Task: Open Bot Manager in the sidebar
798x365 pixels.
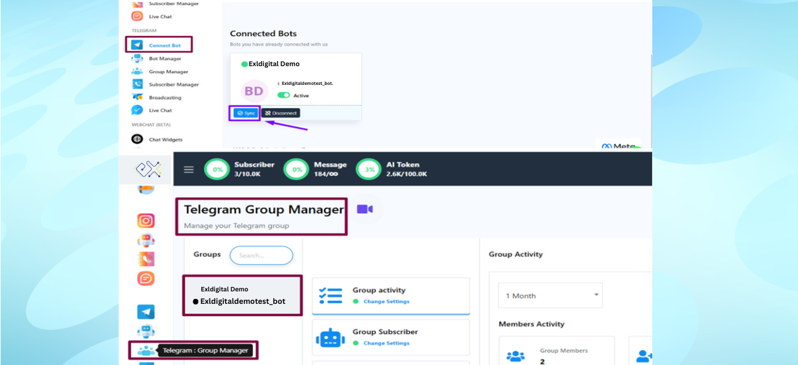Action: (x=165, y=59)
